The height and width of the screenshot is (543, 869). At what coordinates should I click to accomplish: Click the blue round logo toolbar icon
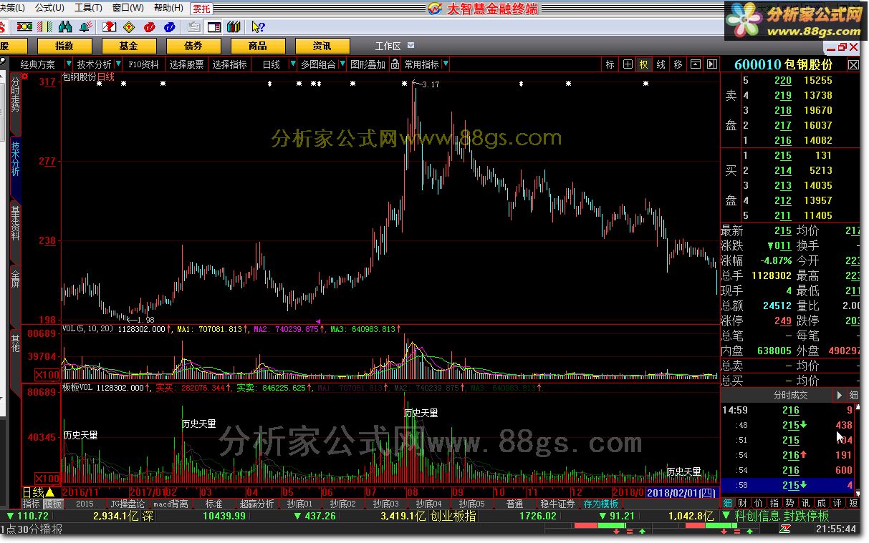point(169,27)
